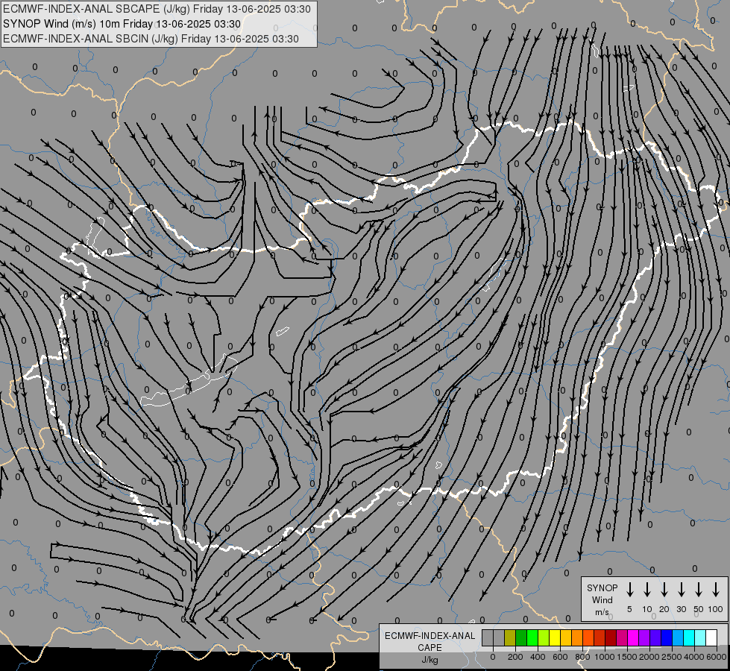Click the 2000 tick value on the CAPE scale
Screen dimensions: 730x671
(649, 657)
